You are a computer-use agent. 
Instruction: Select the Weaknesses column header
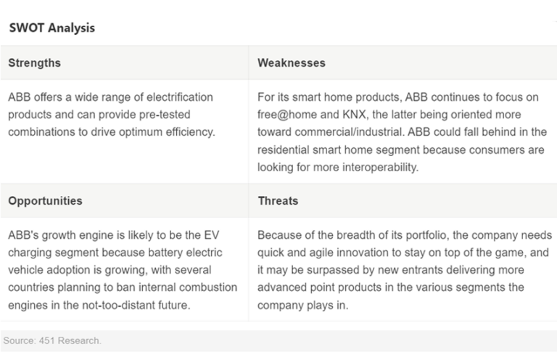pyautogui.click(x=292, y=63)
